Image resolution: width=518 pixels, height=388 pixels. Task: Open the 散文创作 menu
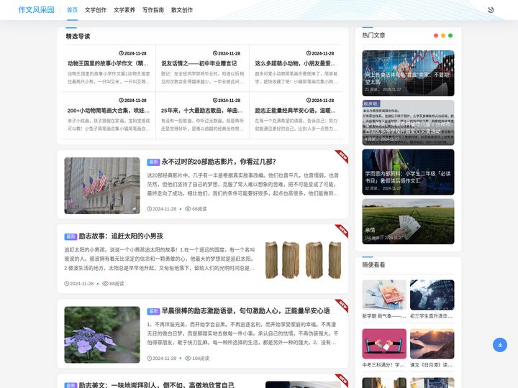pyautogui.click(x=182, y=10)
